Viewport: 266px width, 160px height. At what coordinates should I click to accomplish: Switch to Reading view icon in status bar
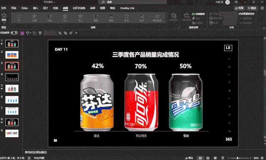[215, 158]
